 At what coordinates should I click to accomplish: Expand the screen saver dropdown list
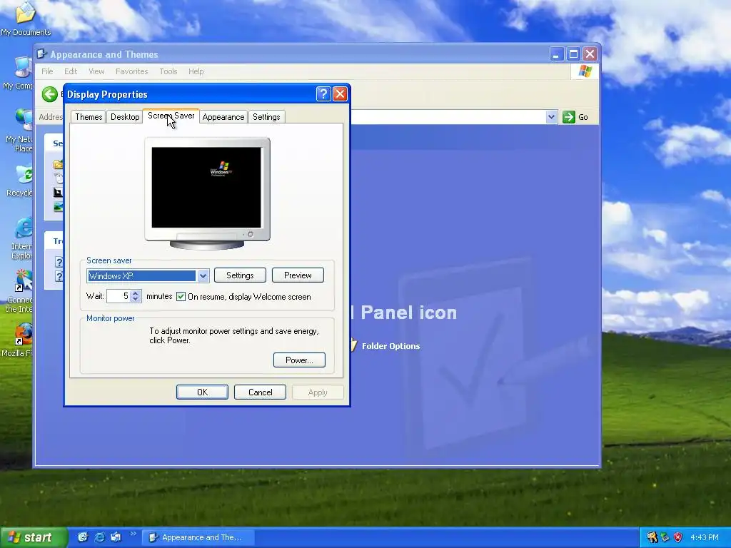(203, 276)
